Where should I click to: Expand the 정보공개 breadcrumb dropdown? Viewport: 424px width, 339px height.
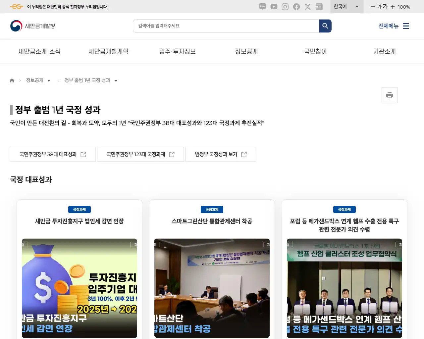pyautogui.click(x=49, y=81)
